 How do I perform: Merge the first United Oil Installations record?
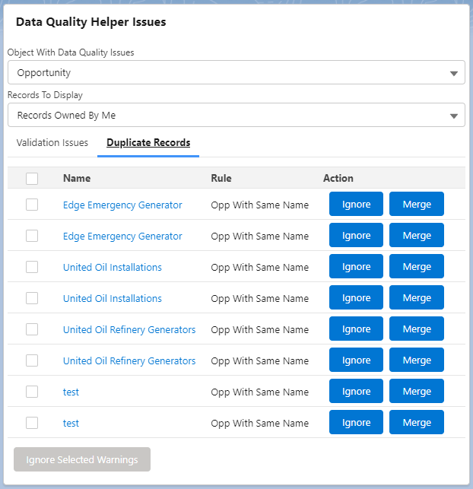tap(417, 267)
